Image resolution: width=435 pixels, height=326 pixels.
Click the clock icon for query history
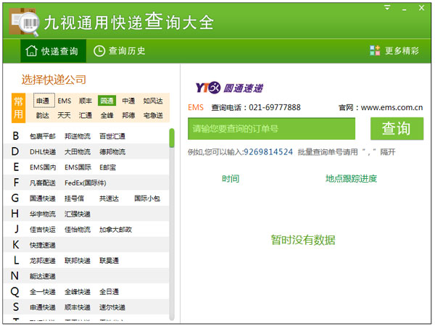tap(99, 51)
